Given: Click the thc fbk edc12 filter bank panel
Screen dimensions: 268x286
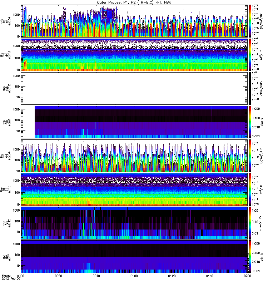Looking at the screenshot, I should coord(134,223).
